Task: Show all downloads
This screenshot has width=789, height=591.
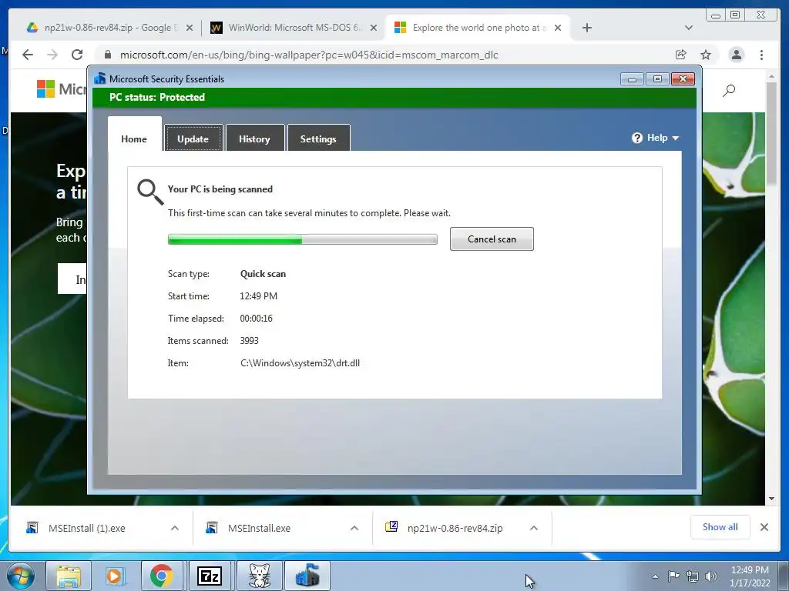Action: pos(720,527)
